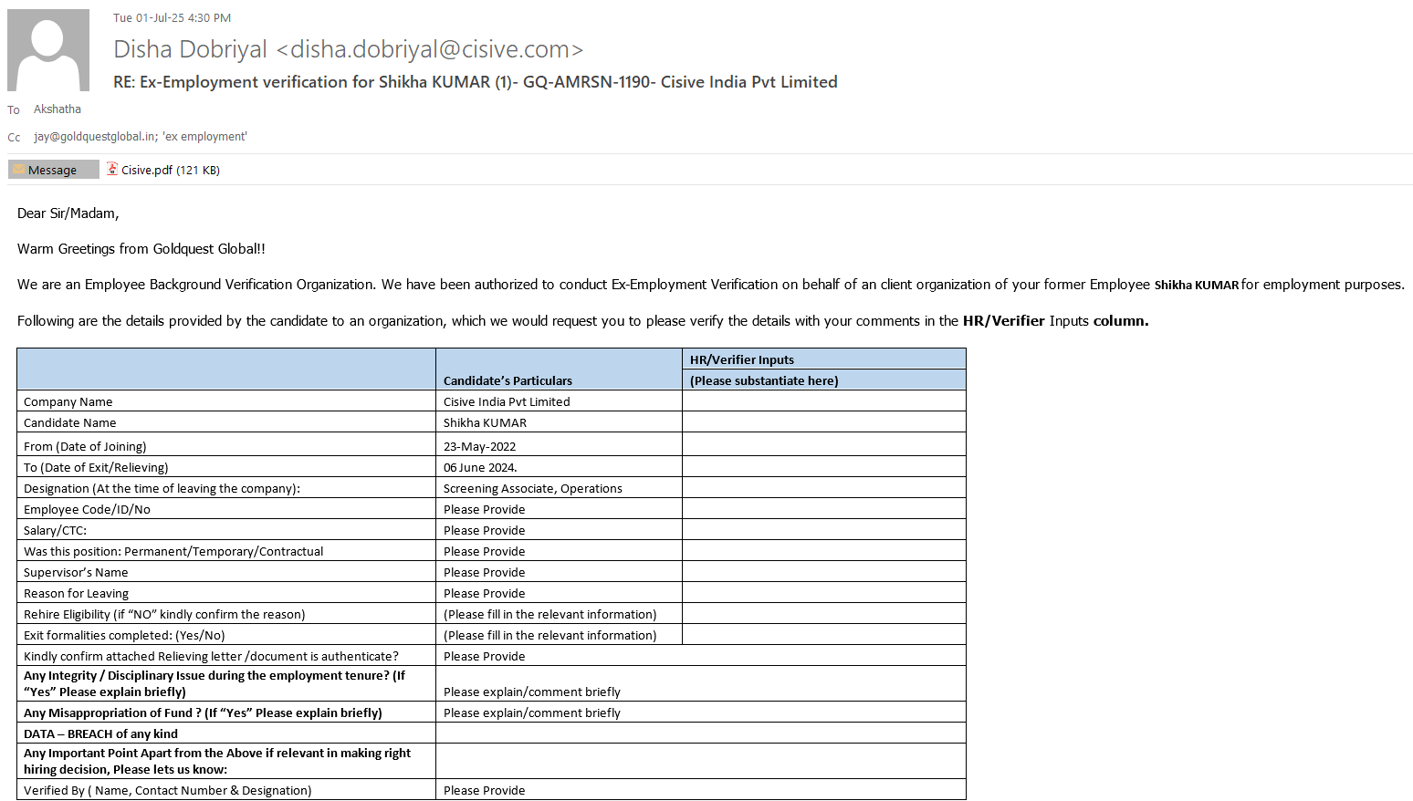Image resolution: width=1413 pixels, height=801 pixels.
Task: Click the HR/Verifier input cell for Candidate Name
Action: tap(823, 422)
